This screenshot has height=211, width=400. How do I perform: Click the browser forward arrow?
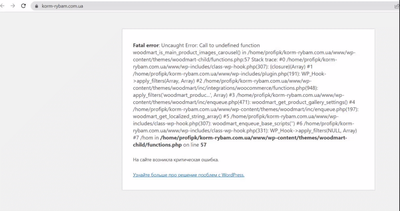(x=13, y=6)
